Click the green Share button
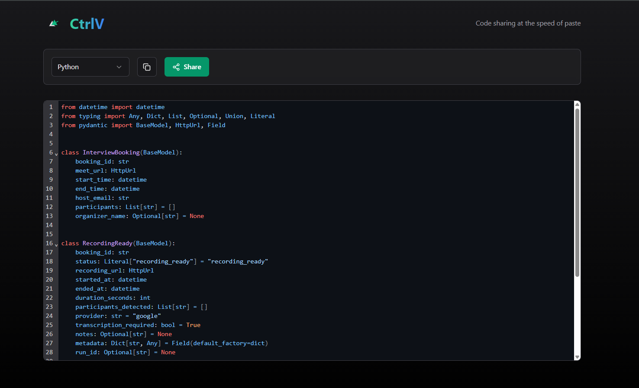 187,67
